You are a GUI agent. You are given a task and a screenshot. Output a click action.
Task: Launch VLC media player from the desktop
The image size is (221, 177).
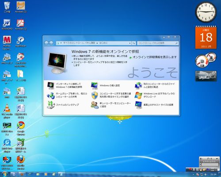tap(7, 112)
